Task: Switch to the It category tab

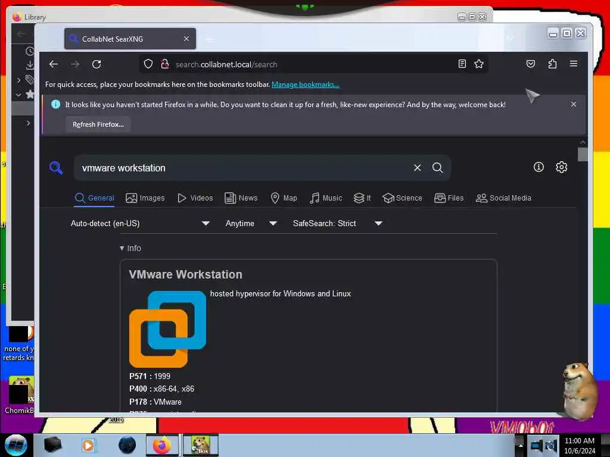Action: click(x=362, y=198)
